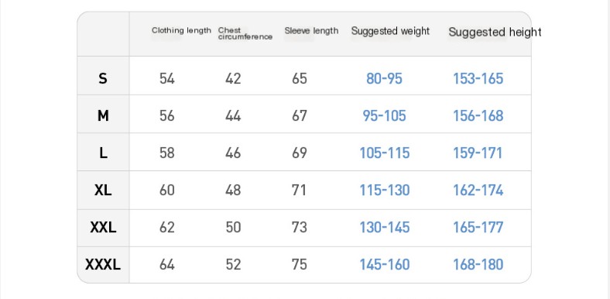Screen dimensions: 610x299
Task: Select the Sleeve length column header
Action: click(311, 31)
